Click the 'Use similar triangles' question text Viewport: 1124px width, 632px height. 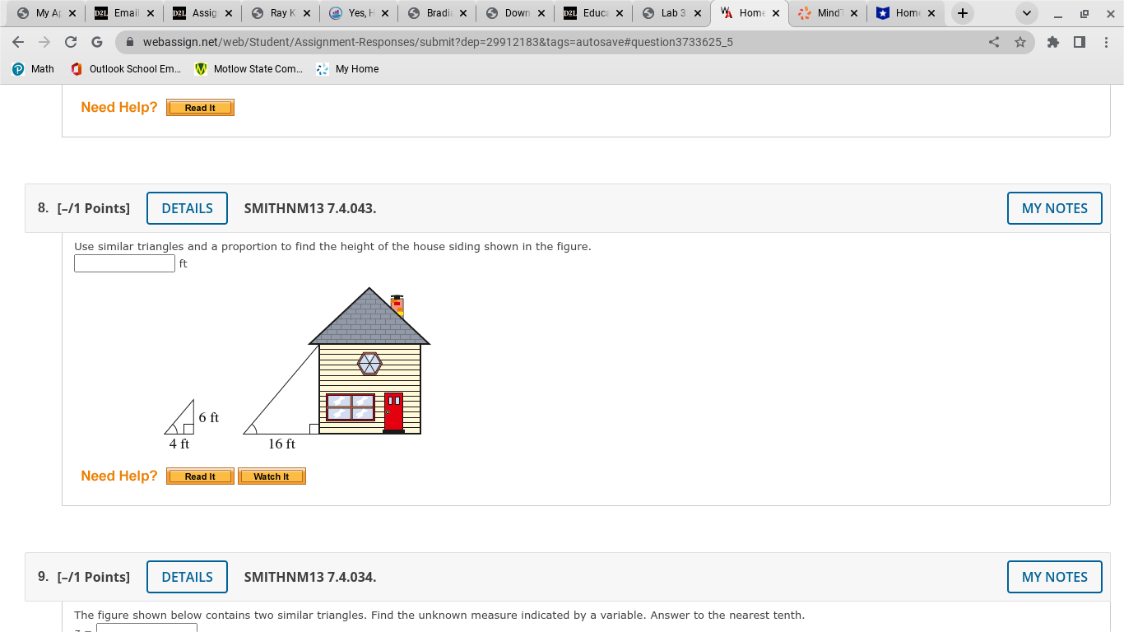pyautogui.click(x=332, y=246)
